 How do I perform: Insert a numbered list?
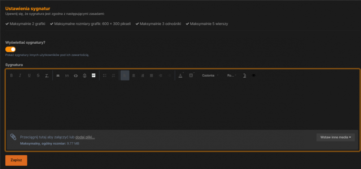(113, 75)
